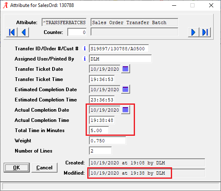Click the Weight field

(107, 141)
